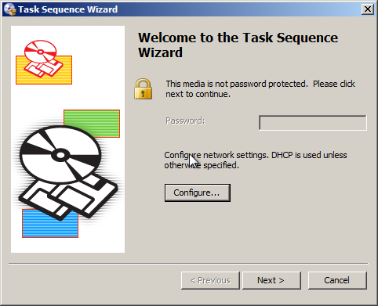This screenshot has height=306, width=378.
Task: Click the Task Sequence Wizard title bar text
Action: 68,9
